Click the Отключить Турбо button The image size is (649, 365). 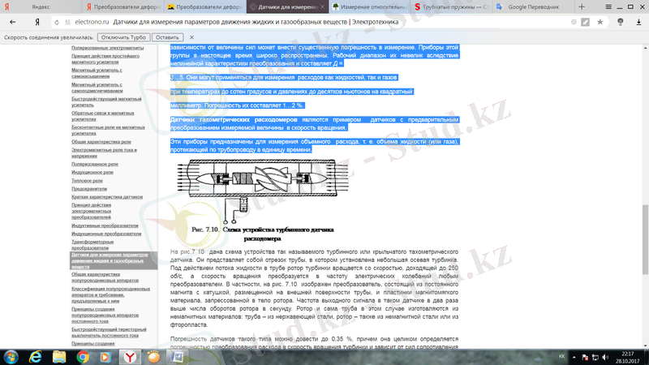click(x=123, y=37)
